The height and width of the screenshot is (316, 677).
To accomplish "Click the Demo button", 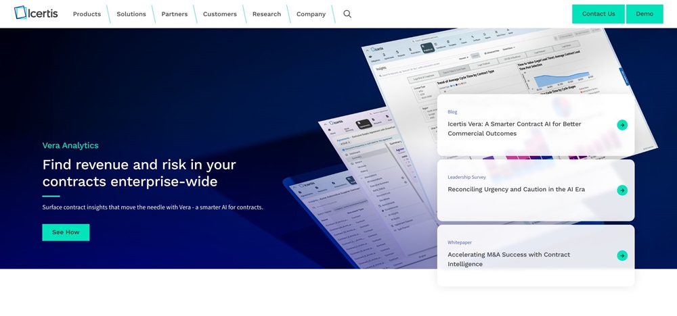I will [645, 14].
